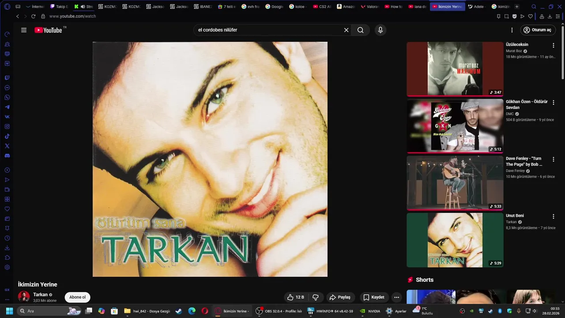The width and height of the screenshot is (565, 318).
Task: Open Telegram in the Opera sidebar
Action: coord(7,107)
